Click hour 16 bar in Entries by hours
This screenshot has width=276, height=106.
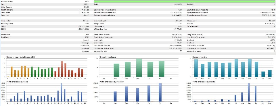pos(62,69)
